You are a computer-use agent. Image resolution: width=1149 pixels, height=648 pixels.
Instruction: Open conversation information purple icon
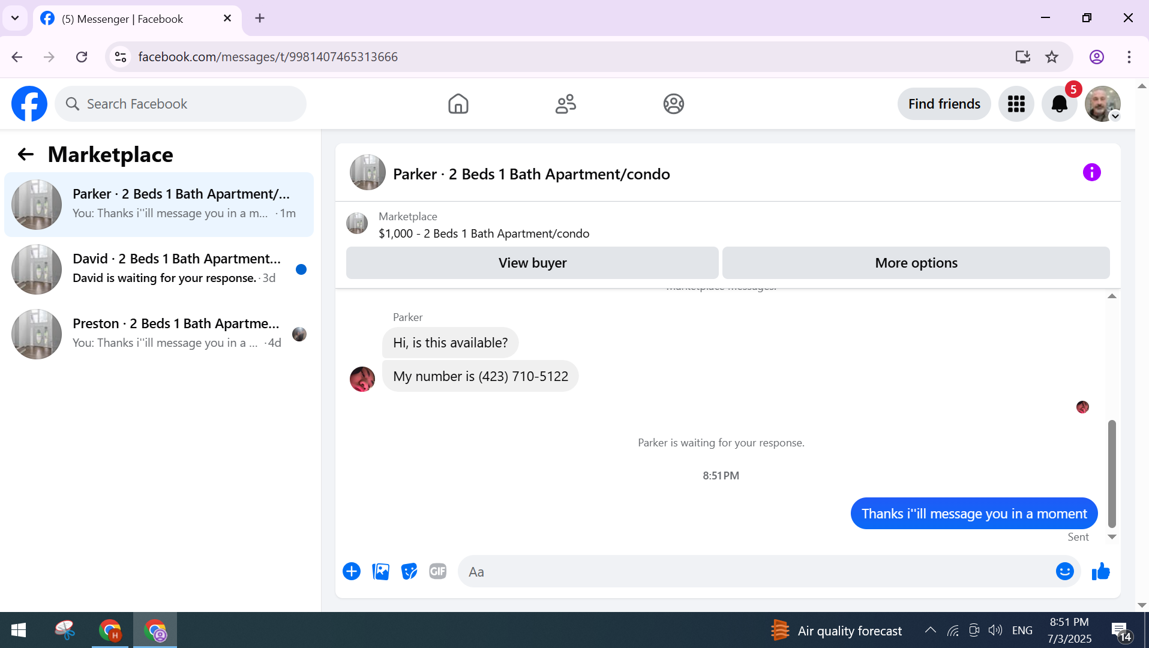pyautogui.click(x=1091, y=173)
